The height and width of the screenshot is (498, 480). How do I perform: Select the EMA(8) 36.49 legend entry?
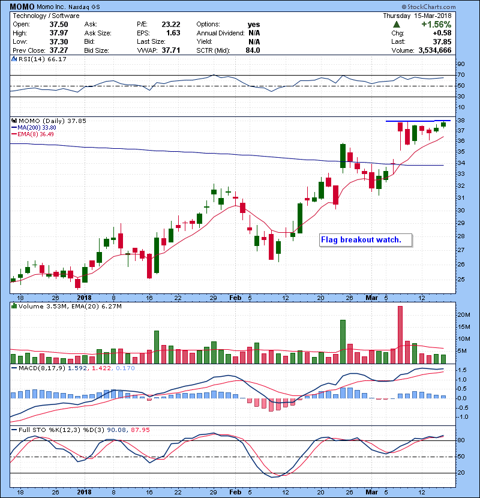coord(32,134)
